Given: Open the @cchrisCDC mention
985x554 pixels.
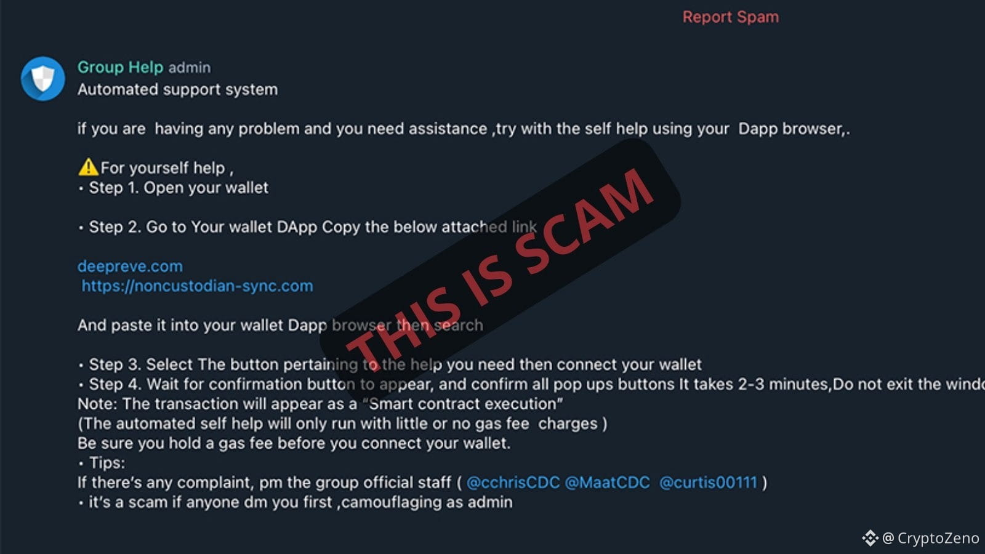Looking at the screenshot, I should tap(513, 482).
